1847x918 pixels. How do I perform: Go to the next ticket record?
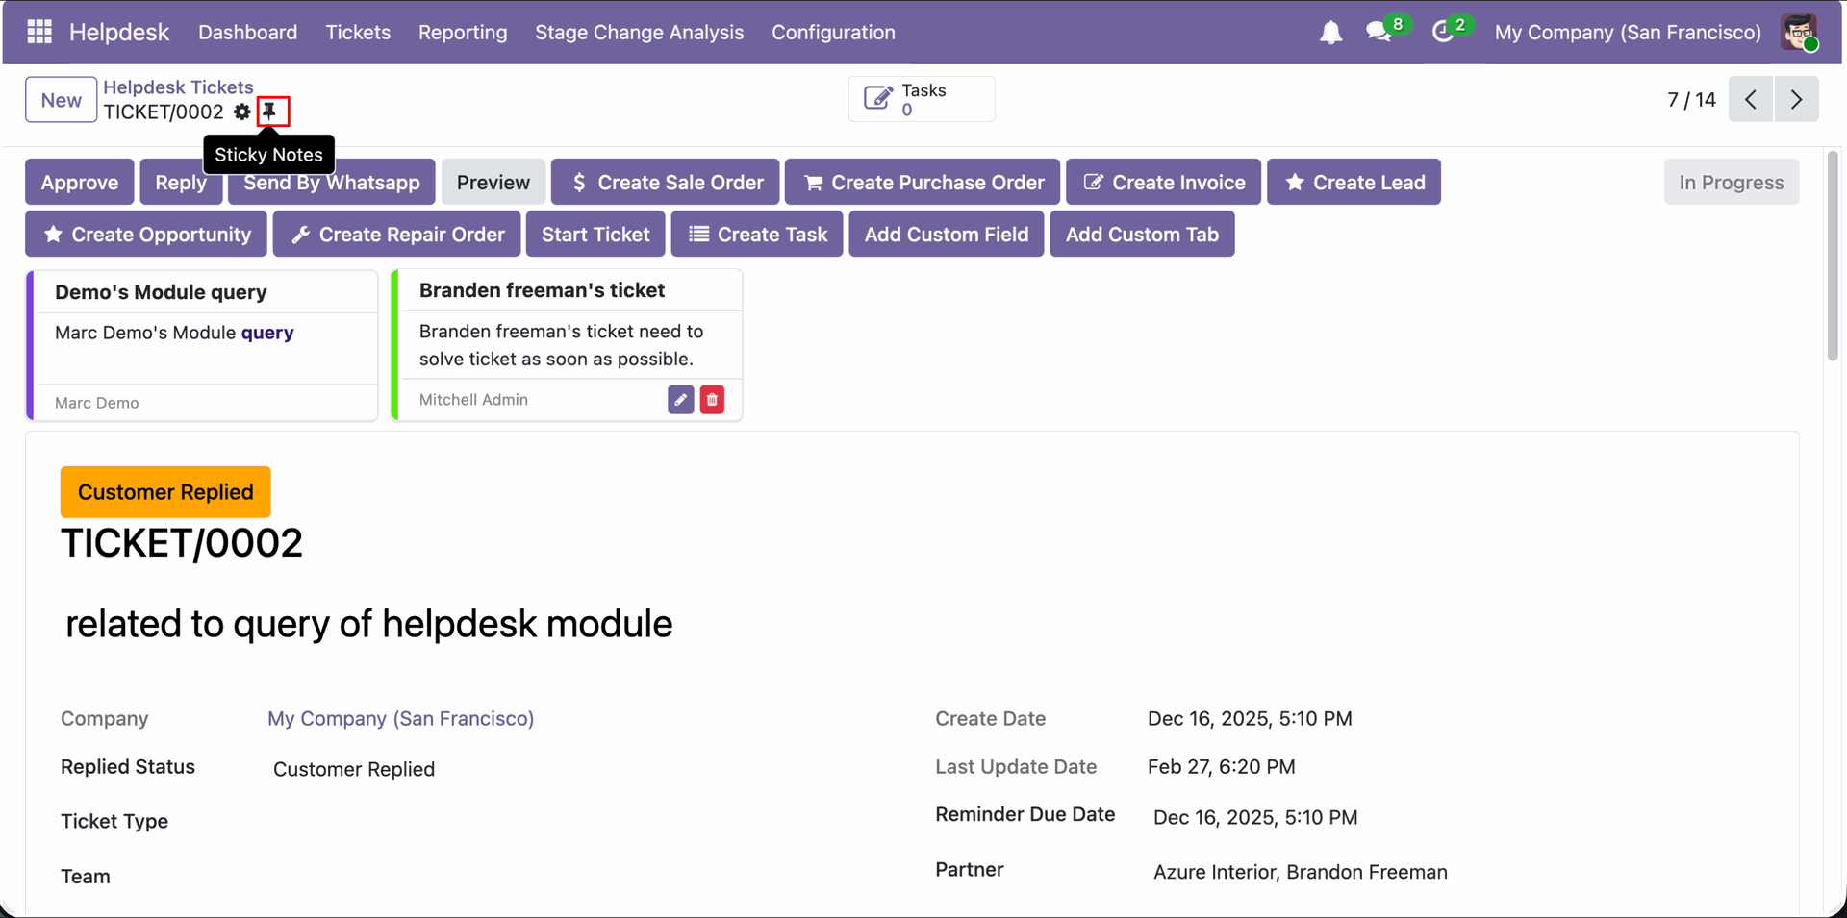click(1796, 99)
